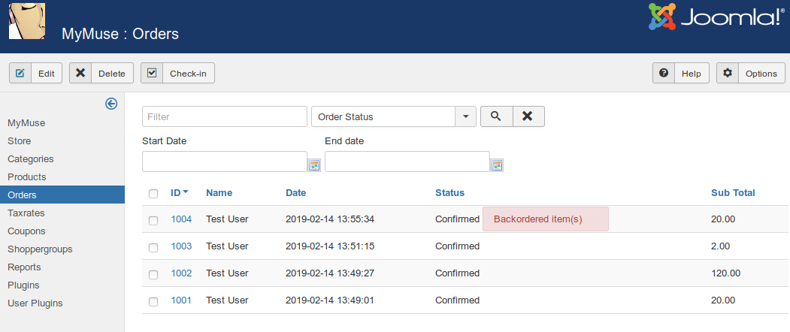Click the Check-in checkmark icon
Viewport: 790px width, 332px height.
(152, 73)
